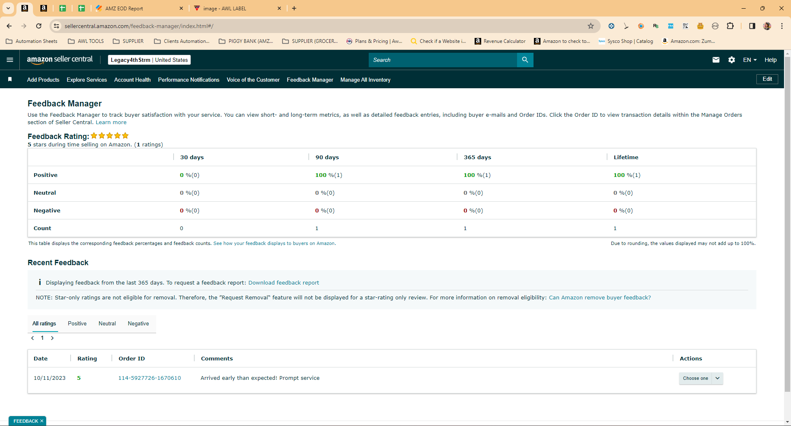Screen dimensions: 791x426
Task: Open the Automation Sheets bookmark folder
Action: [x=32, y=41]
